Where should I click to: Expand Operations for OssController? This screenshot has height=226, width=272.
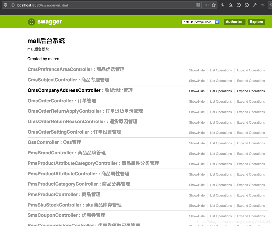(x=251, y=143)
